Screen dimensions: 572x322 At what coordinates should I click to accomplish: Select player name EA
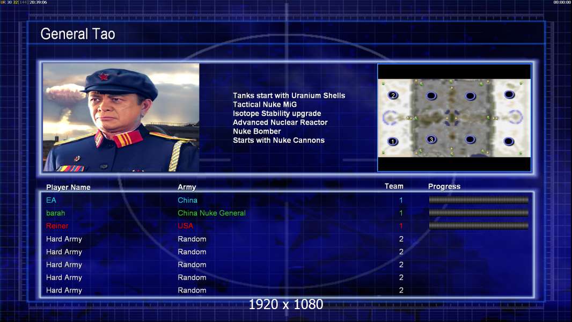click(51, 200)
